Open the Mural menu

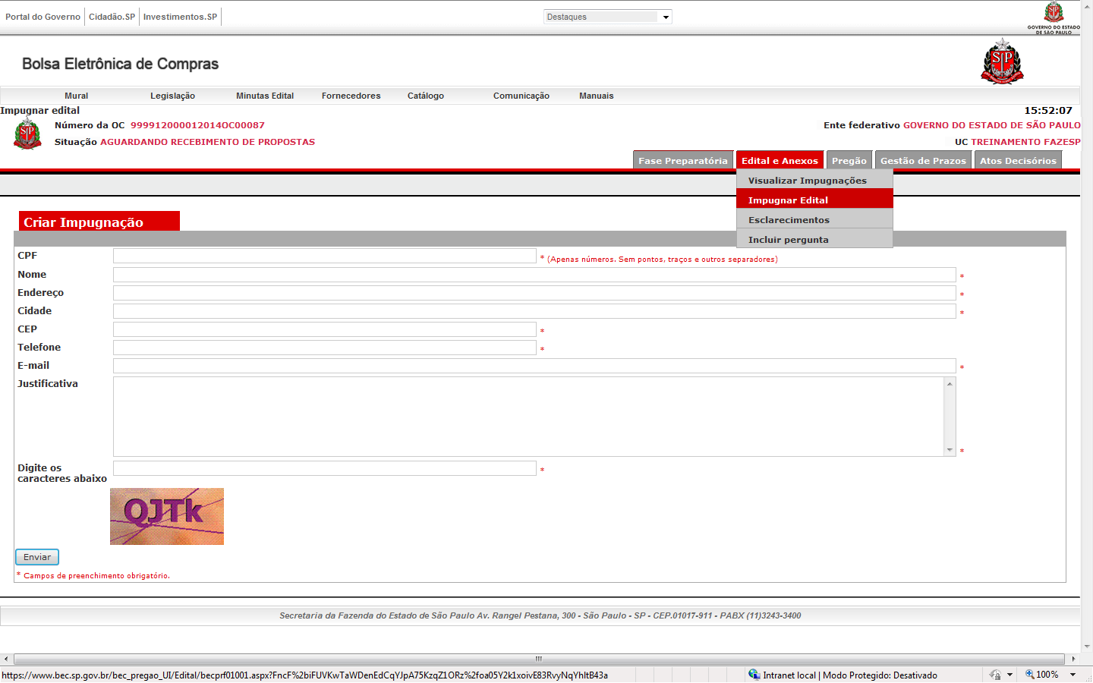click(77, 96)
